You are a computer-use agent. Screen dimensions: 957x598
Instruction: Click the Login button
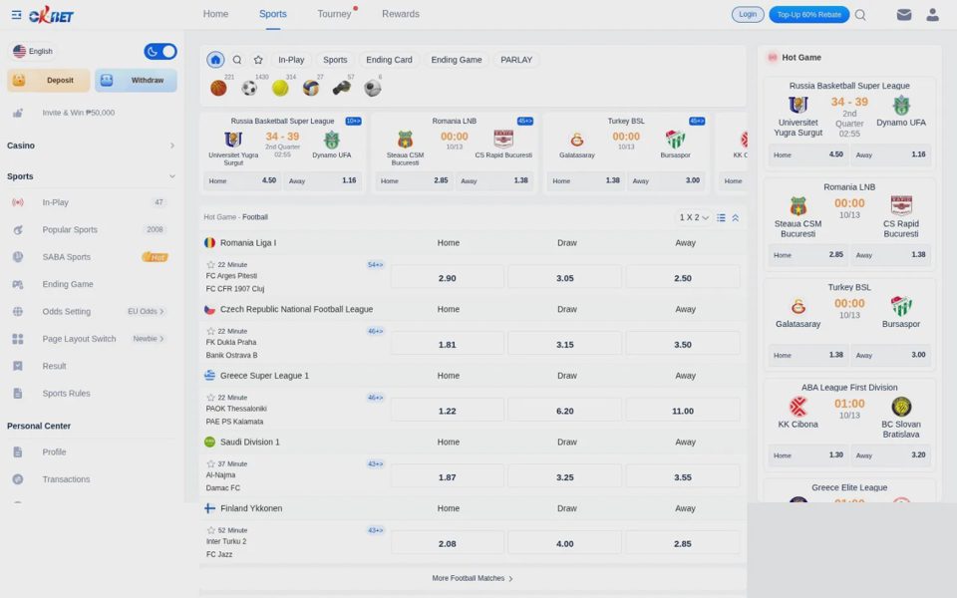[x=748, y=15]
